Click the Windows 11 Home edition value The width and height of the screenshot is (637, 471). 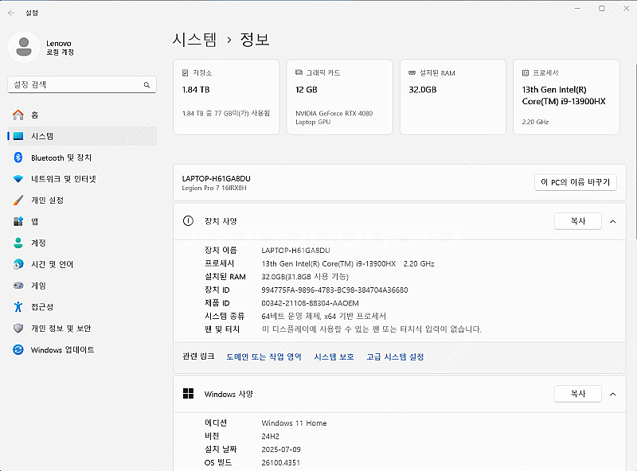tap(294, 423)
